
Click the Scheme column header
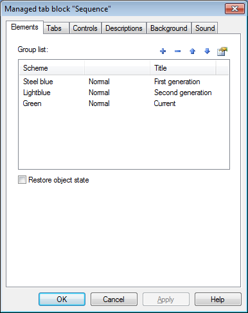tap(51, 68)
